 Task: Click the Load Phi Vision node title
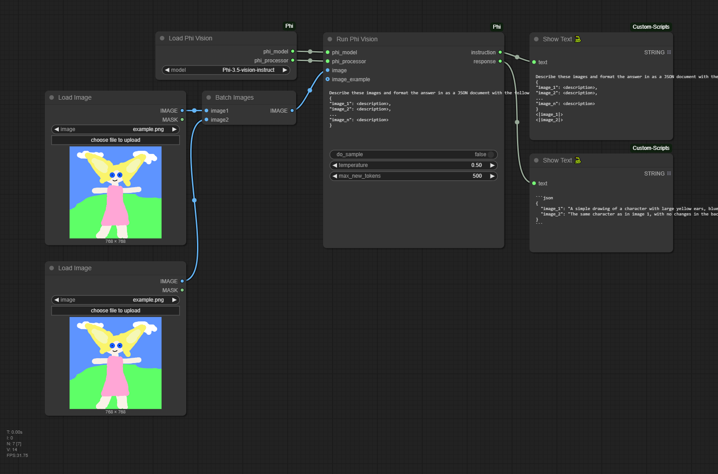point(190,38)
